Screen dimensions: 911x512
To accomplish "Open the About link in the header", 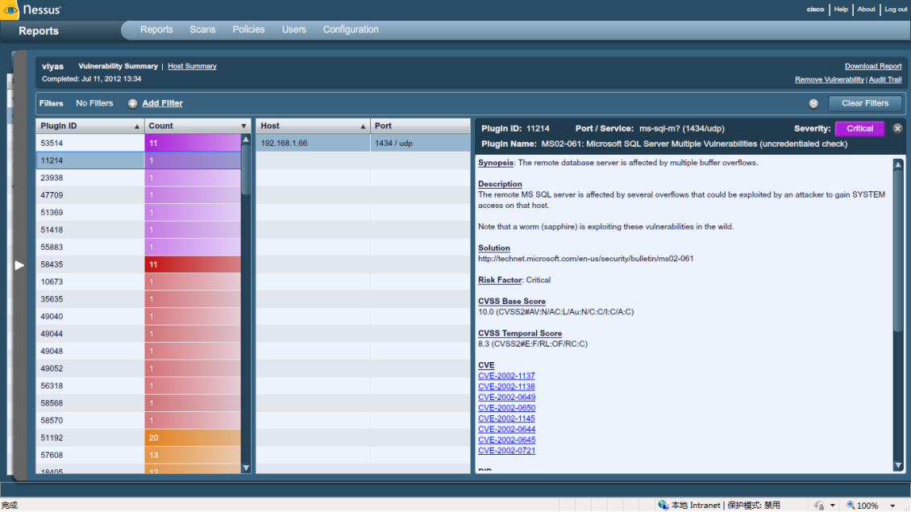I will 866,10.
